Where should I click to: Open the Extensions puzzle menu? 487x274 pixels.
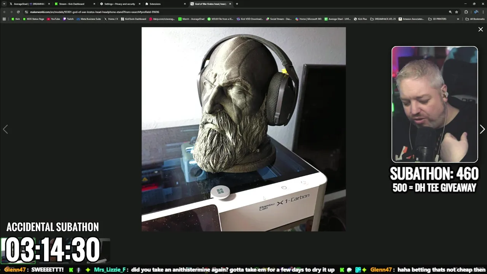pos(466,12)
